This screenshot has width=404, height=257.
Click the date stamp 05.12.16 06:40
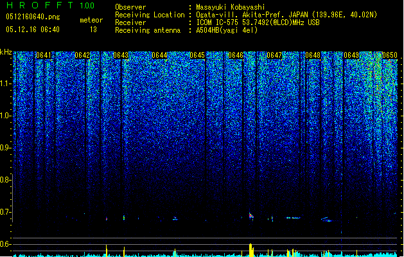point(33,30)
